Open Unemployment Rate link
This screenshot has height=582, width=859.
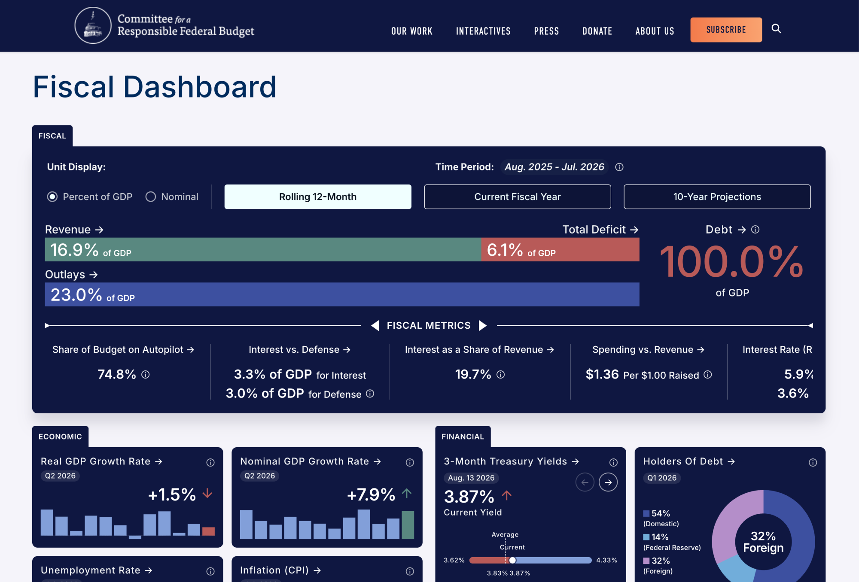point(97,570)
